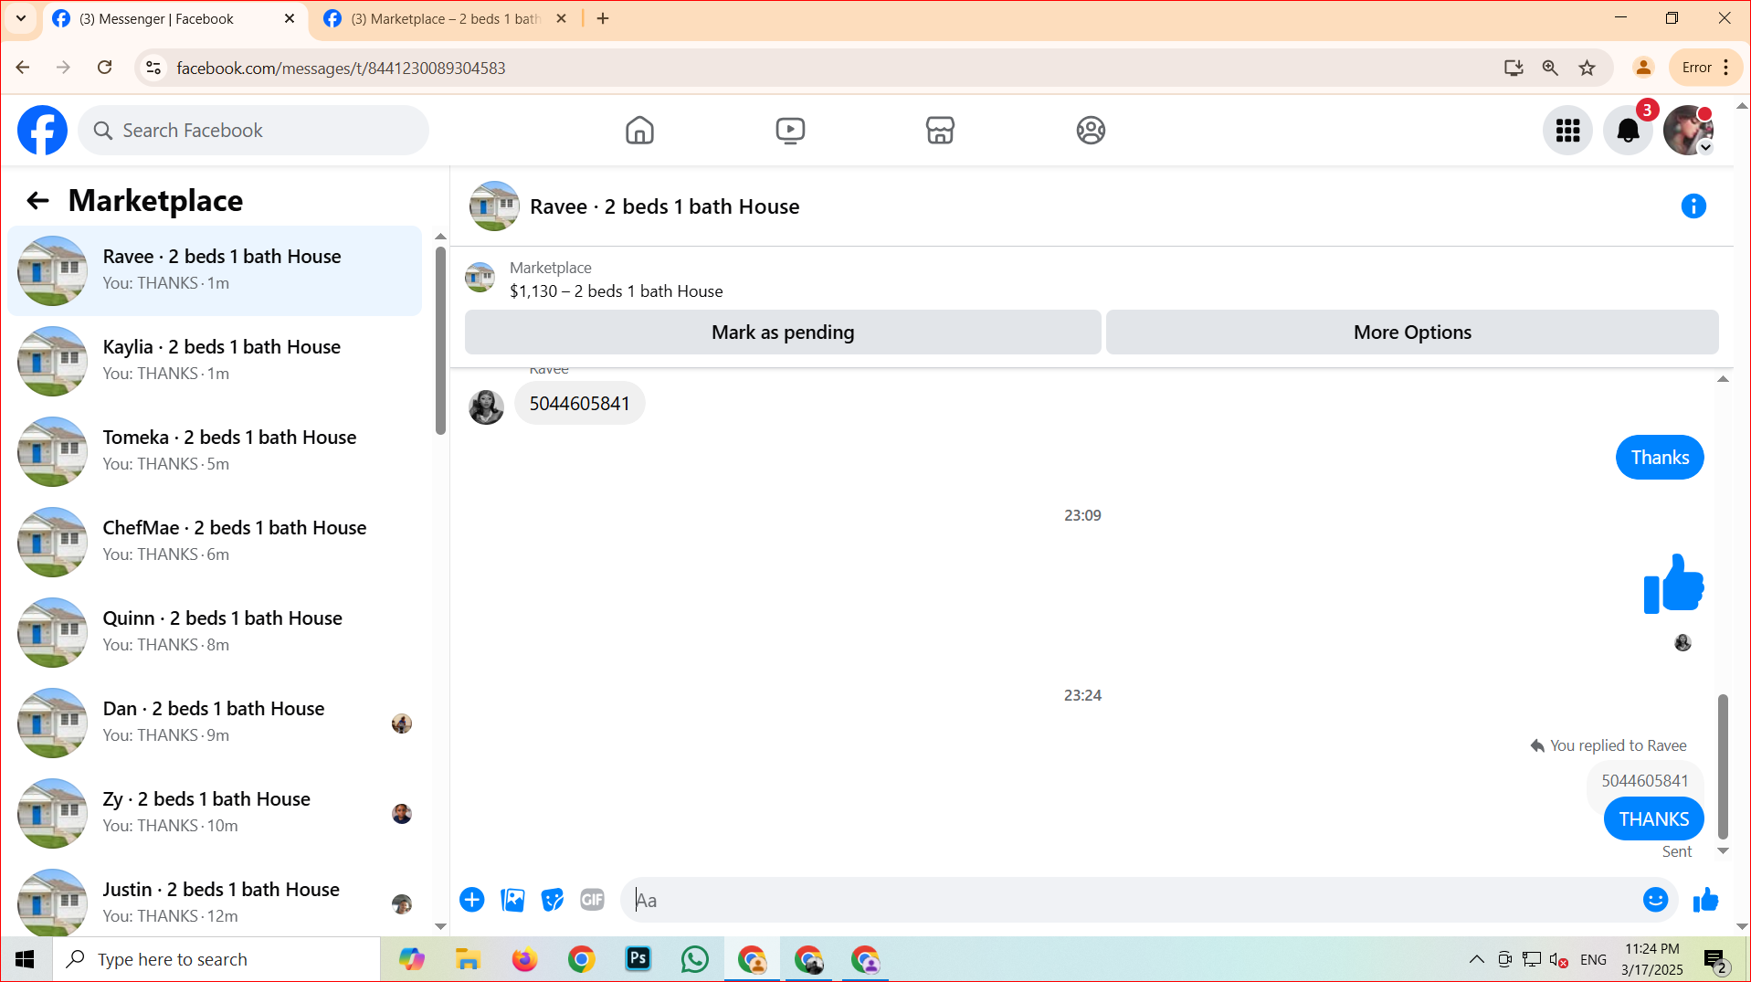Open the zoom magnifier in address bar

tap(1550, 68)
